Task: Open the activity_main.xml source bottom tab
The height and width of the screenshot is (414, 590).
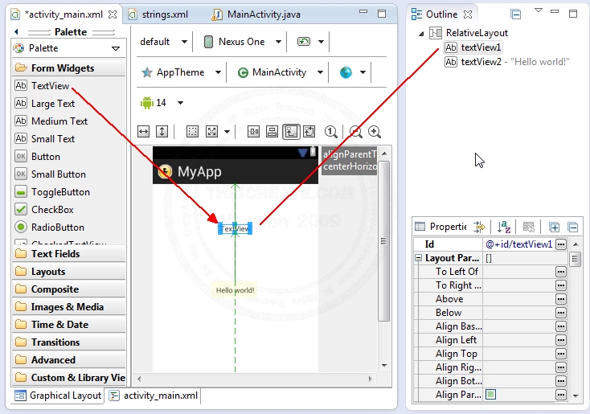Action: [x=154, y=396]
